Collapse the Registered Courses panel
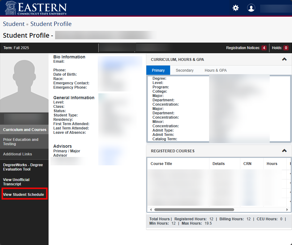Image resolution: width=292 pixels, height=245 pixels. tap(284, 151)
